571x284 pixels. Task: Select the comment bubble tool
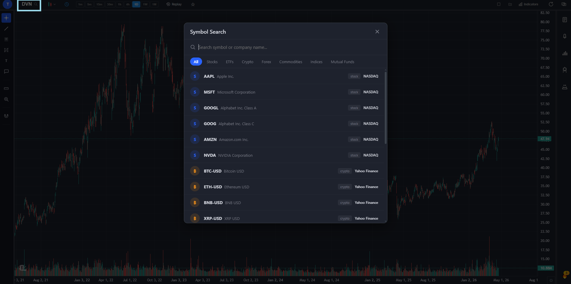(x=6, y=72)
